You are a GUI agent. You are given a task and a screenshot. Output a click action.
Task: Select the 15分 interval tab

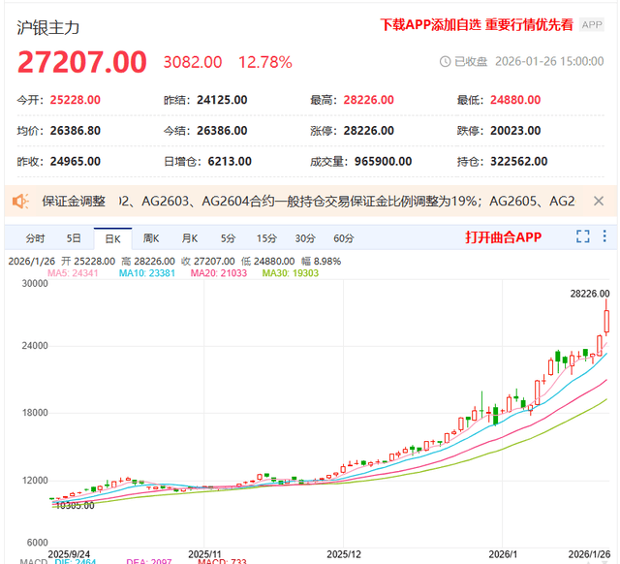[x=266, y=238]
